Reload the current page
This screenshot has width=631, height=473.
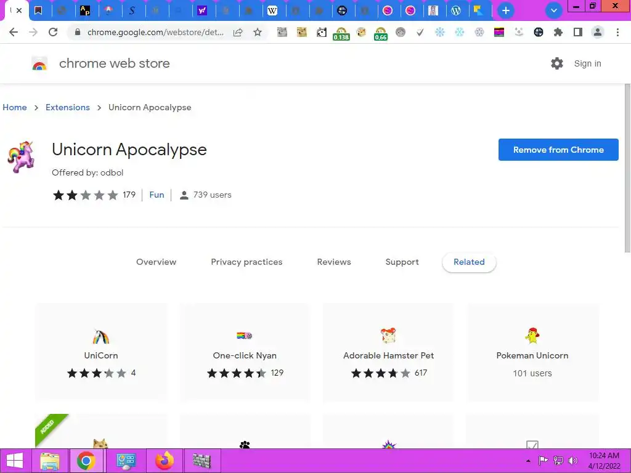[53, 32]
